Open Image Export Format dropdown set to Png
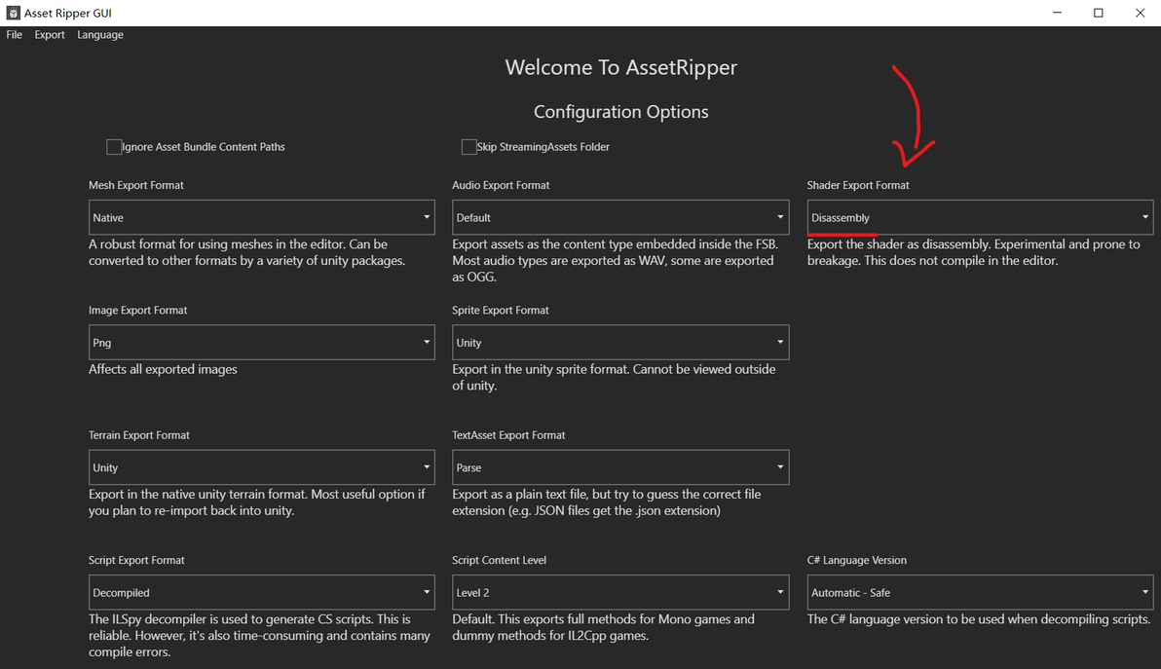The height and width of the screenshot is (669, 1161). tap(261, 343)
